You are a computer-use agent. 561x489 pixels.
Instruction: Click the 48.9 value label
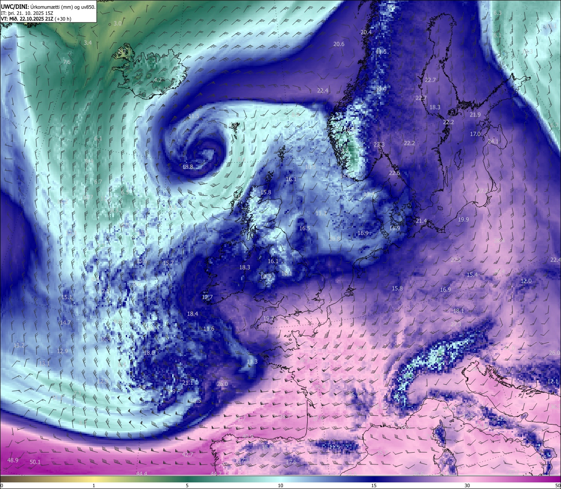coord(13,460)
